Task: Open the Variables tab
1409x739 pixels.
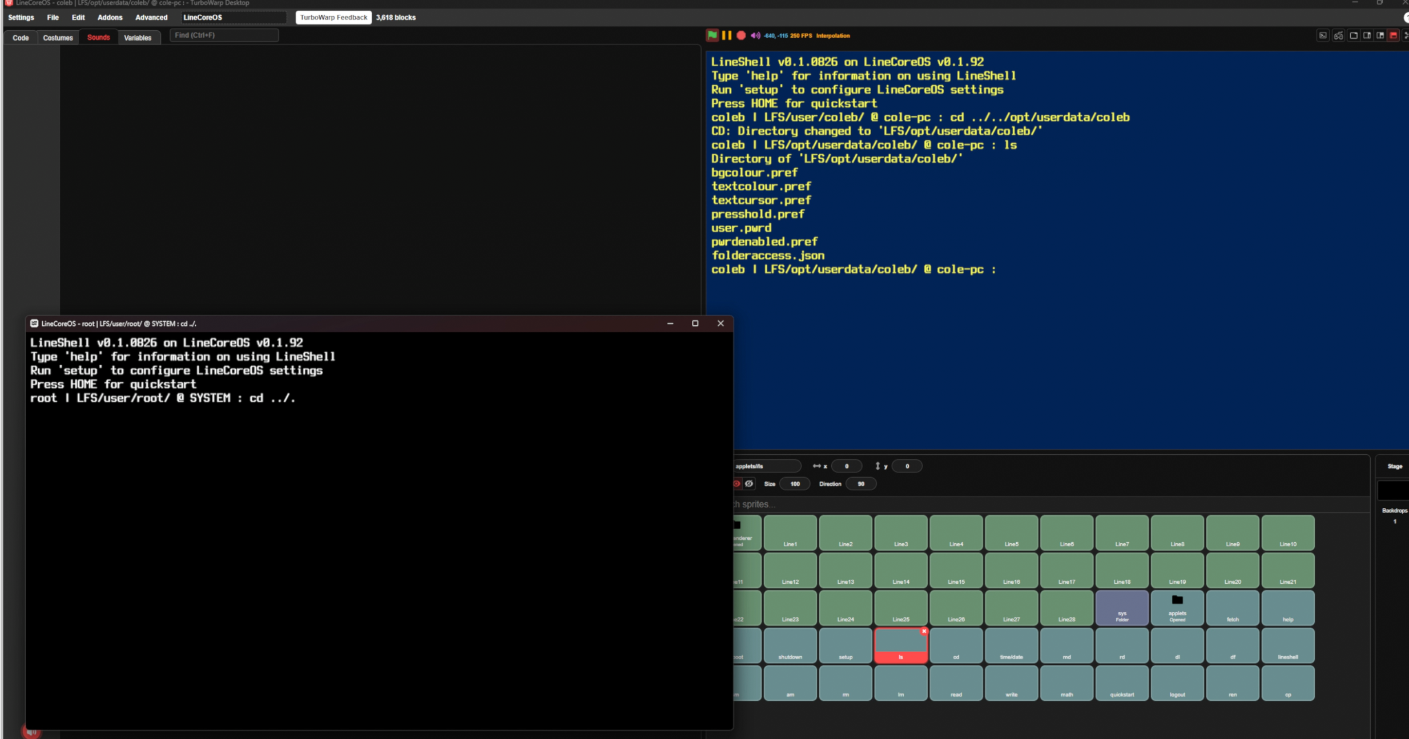Action: (x=138, y=38)
